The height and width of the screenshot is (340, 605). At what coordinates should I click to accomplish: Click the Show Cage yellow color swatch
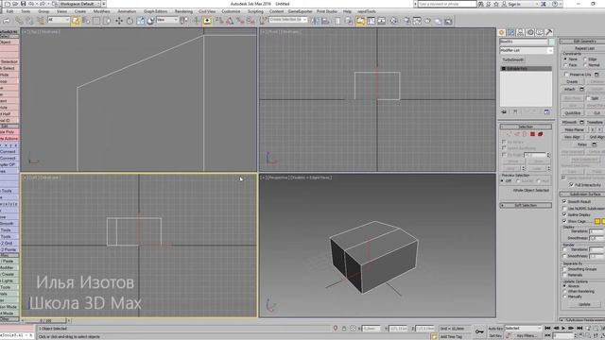coord(597,221)
